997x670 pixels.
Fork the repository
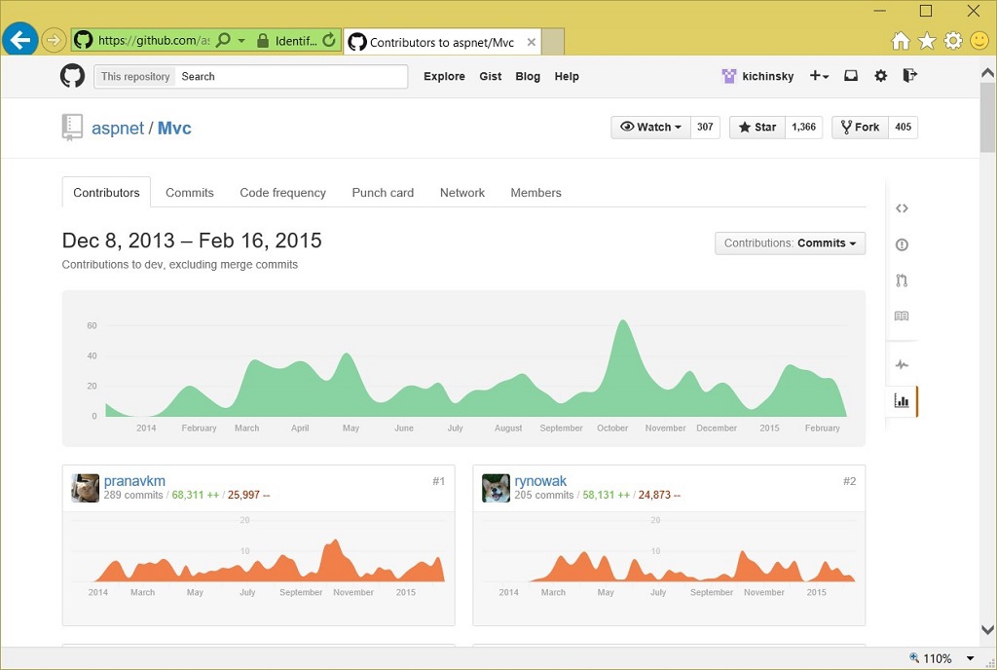pos(860,128)
